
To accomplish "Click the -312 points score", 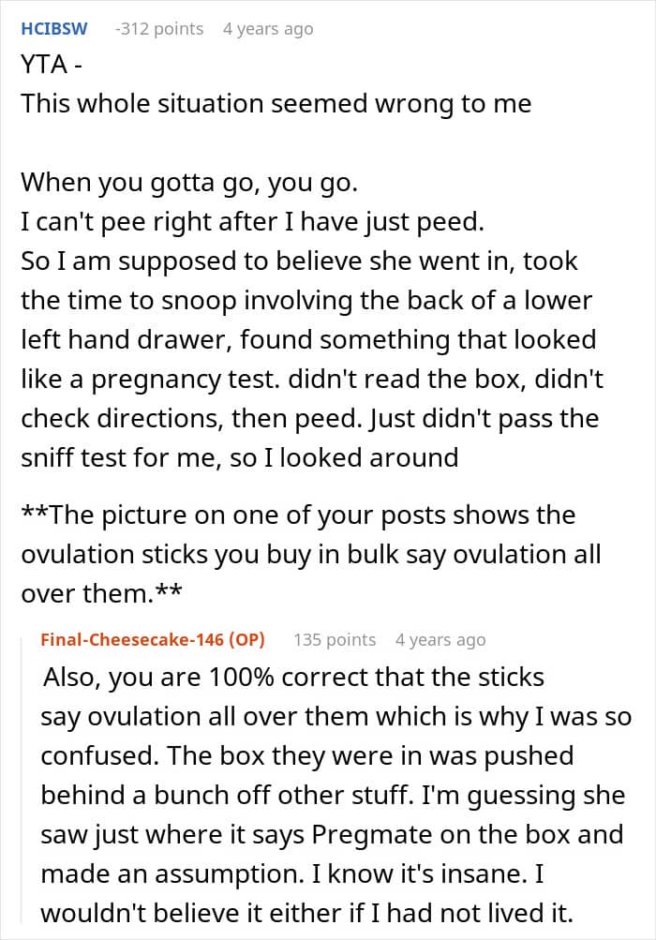I will (158, 29).
